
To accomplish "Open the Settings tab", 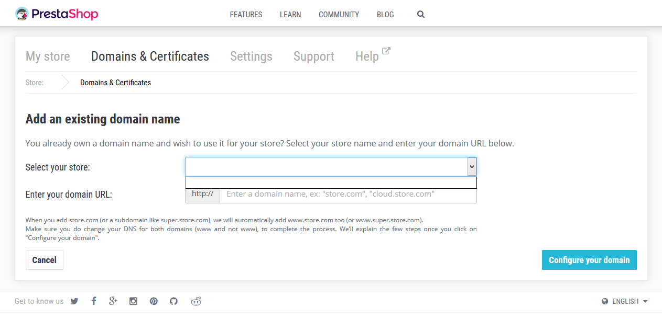I will pyautogui.click(x=251, y=56).
